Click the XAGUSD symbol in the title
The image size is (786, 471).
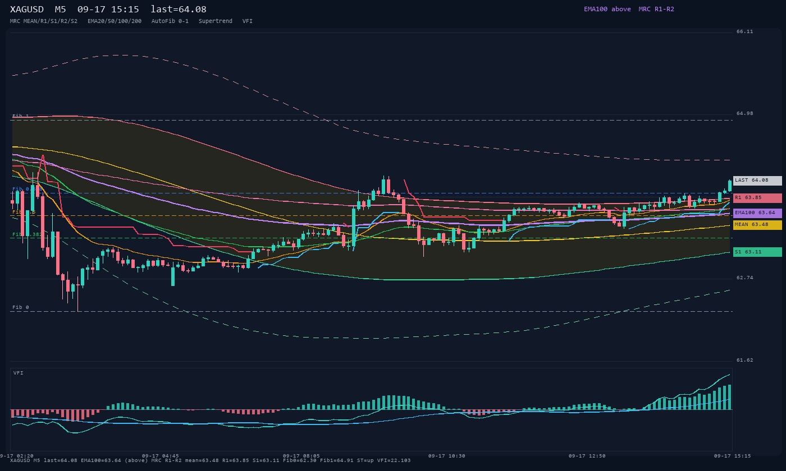tap(27, 10)
